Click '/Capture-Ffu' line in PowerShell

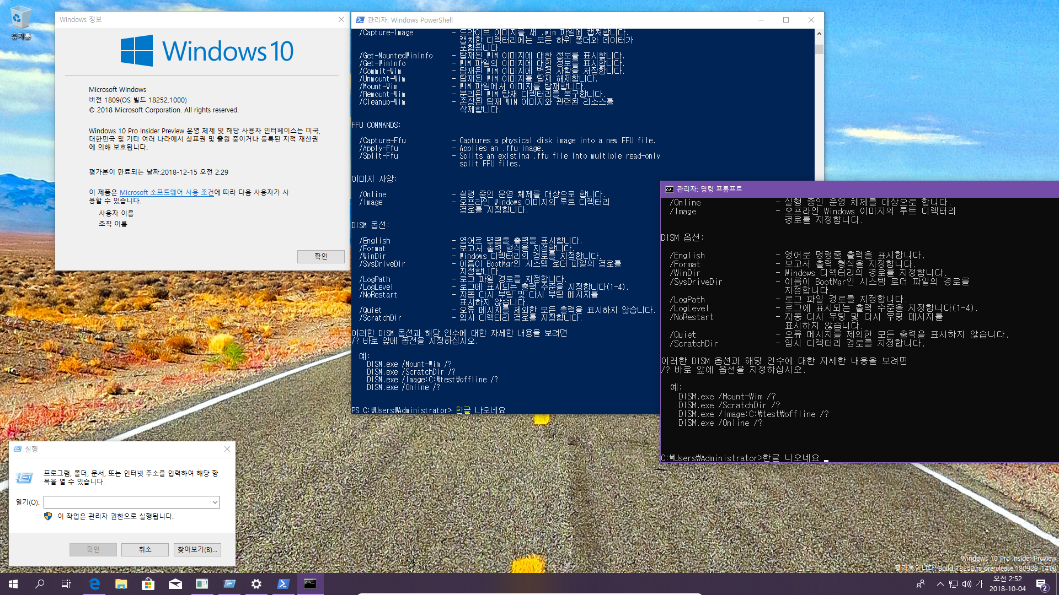(x=507, y=140)
